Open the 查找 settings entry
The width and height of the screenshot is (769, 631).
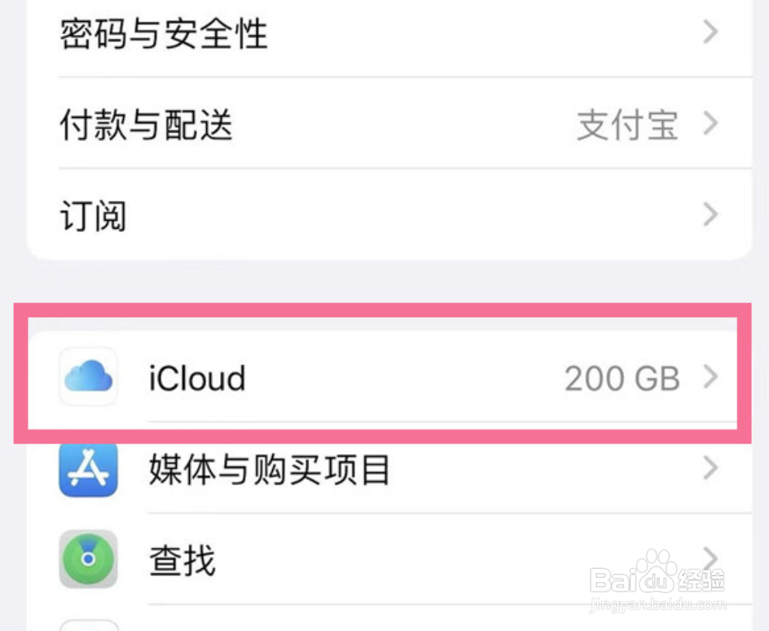pyautogui.click(x=182, y=560)
